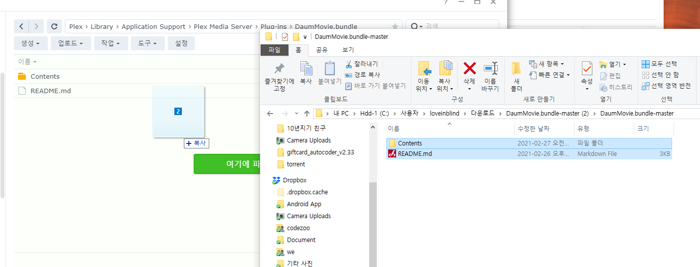Screen dimensions: 700x267
Task: Refresh the File Station folder view
Action: tap(54, 26)
